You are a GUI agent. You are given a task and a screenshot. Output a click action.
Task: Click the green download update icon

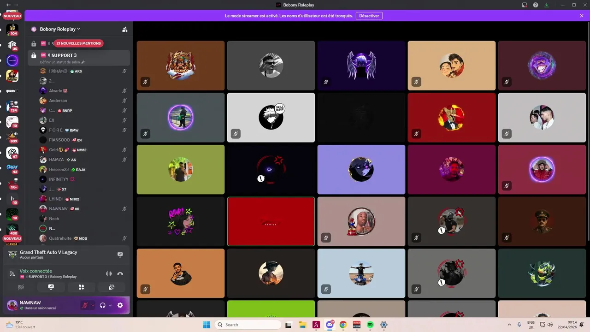coord(547,5)
